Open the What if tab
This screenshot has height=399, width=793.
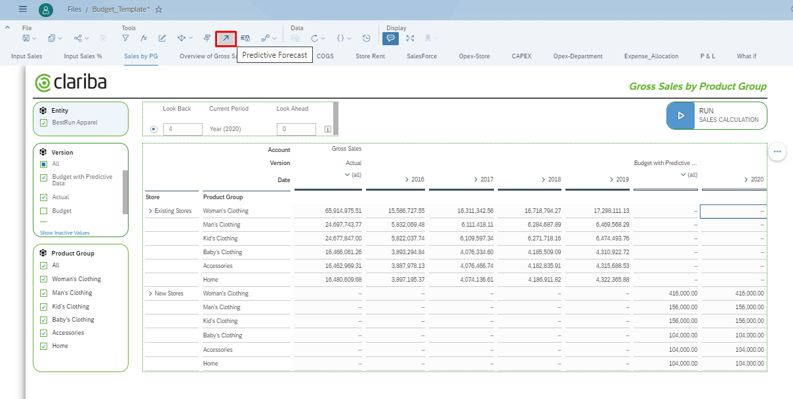(x=746, y=56)
